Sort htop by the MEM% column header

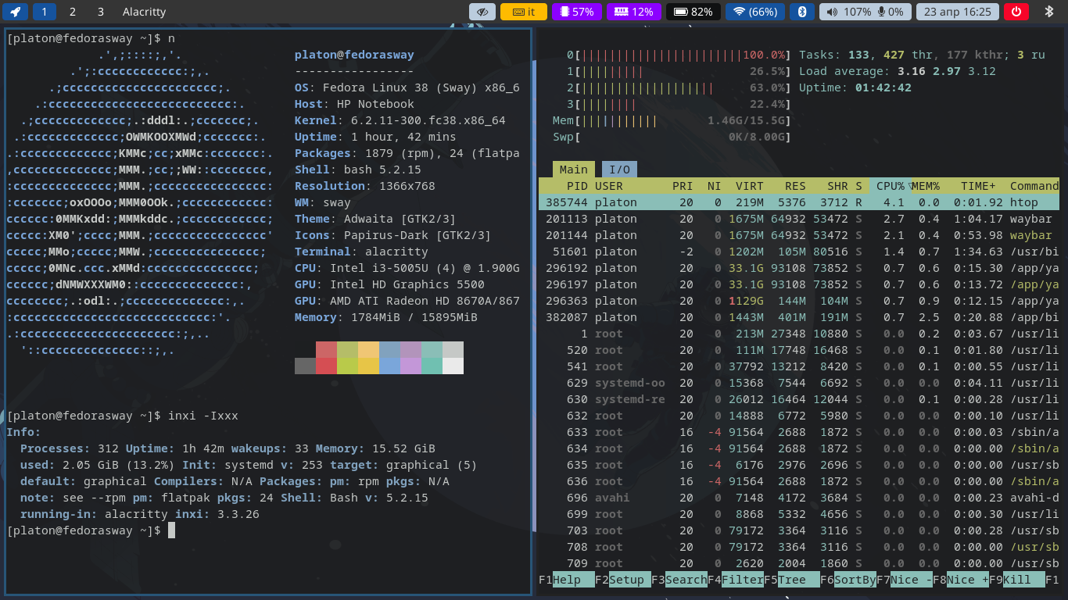[925, 186]
